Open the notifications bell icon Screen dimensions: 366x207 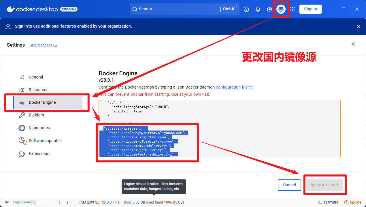(258, 9)
